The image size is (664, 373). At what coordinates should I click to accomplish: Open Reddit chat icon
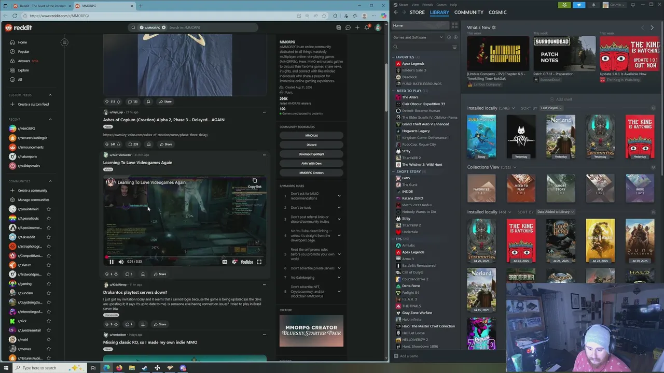tap(348, 27)
